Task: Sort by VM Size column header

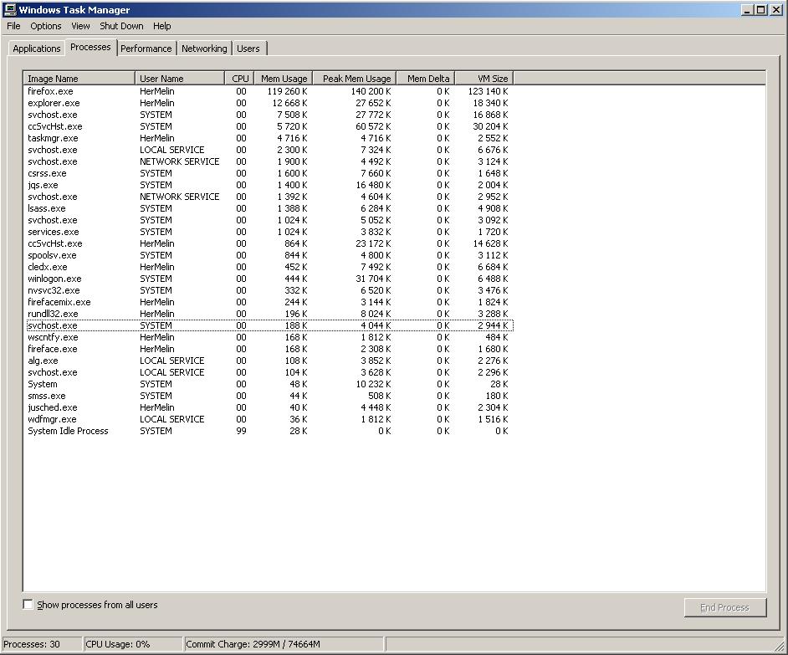Action: pyautogui.click(x=484, y=79)
